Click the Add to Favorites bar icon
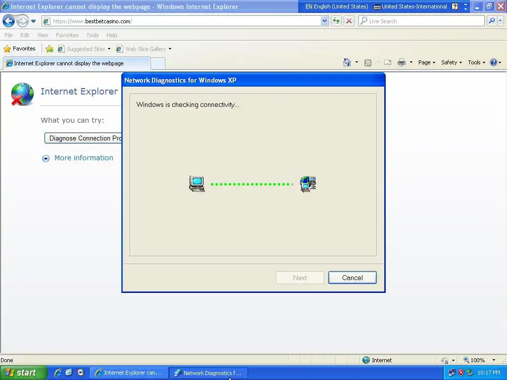 pyautogui.click(x=50, y=49)
